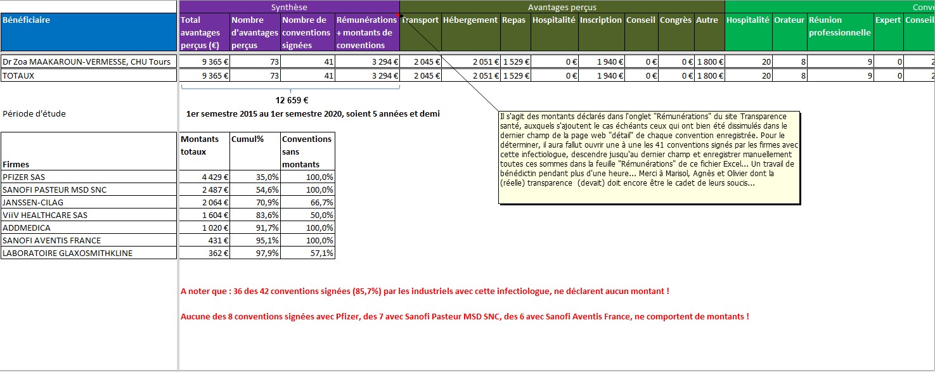The width and height of the screenshot is (935, 372).
Task: Select value 73 in the TOTAUX row
Action: click(255, 75)
